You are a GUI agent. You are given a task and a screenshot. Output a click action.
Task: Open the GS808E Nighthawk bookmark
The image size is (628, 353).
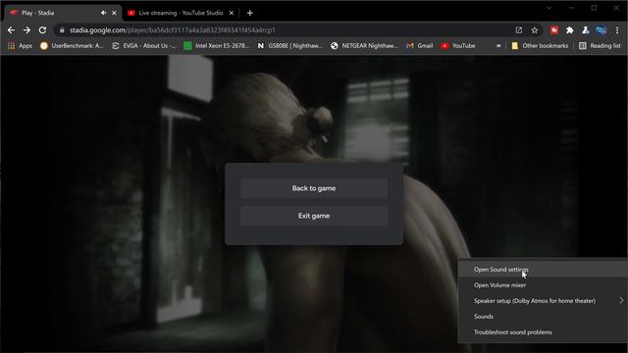coord(290,46)
